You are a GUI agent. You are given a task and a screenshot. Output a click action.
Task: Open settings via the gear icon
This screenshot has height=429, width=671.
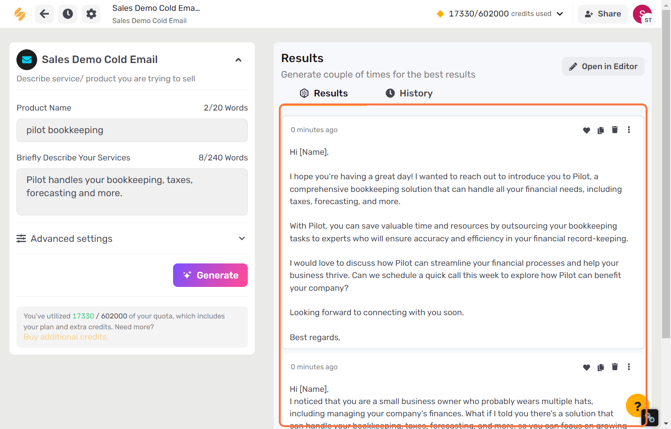coord(91,14)
